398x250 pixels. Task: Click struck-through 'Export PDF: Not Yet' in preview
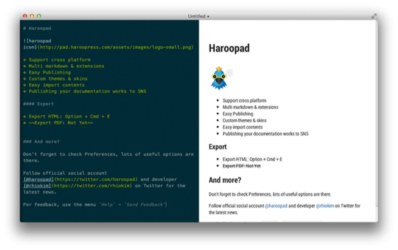(x=242, y=166)
